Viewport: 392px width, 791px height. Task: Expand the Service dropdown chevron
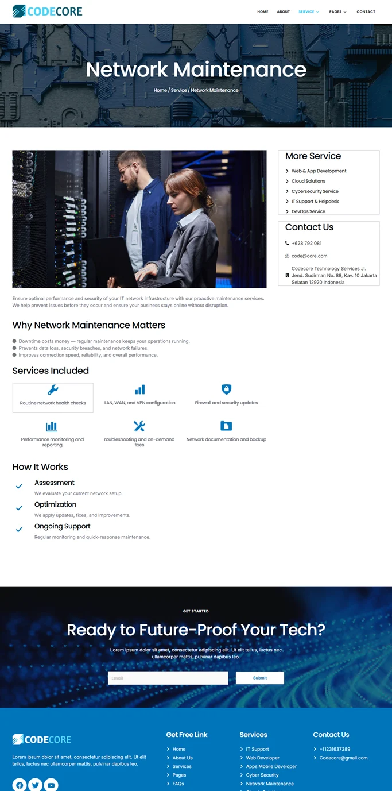(317, 11)
